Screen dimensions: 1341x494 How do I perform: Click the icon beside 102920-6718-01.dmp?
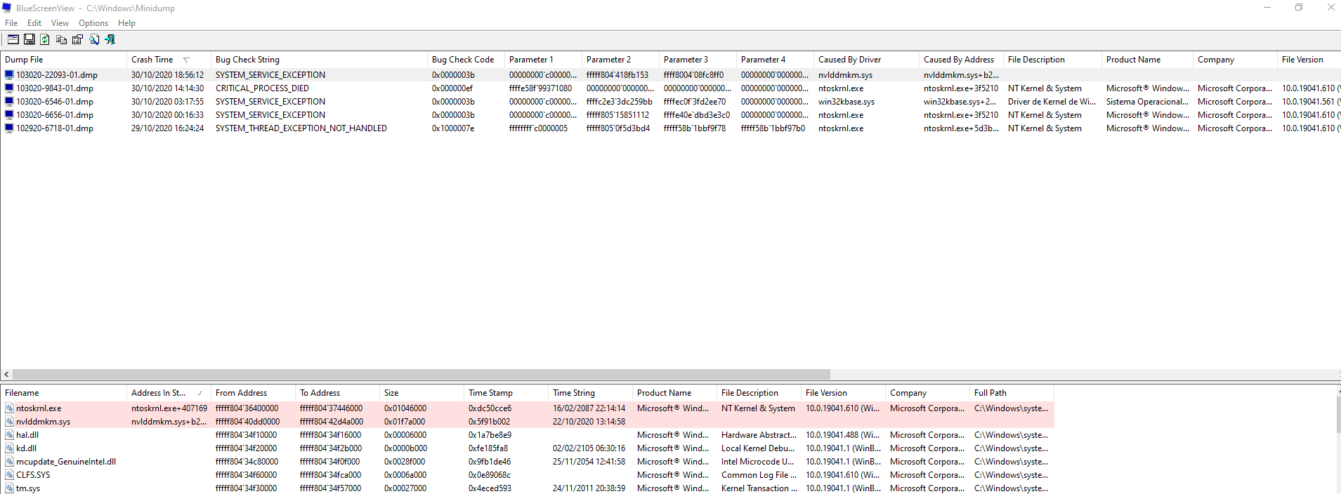click(x=9, y=128)
